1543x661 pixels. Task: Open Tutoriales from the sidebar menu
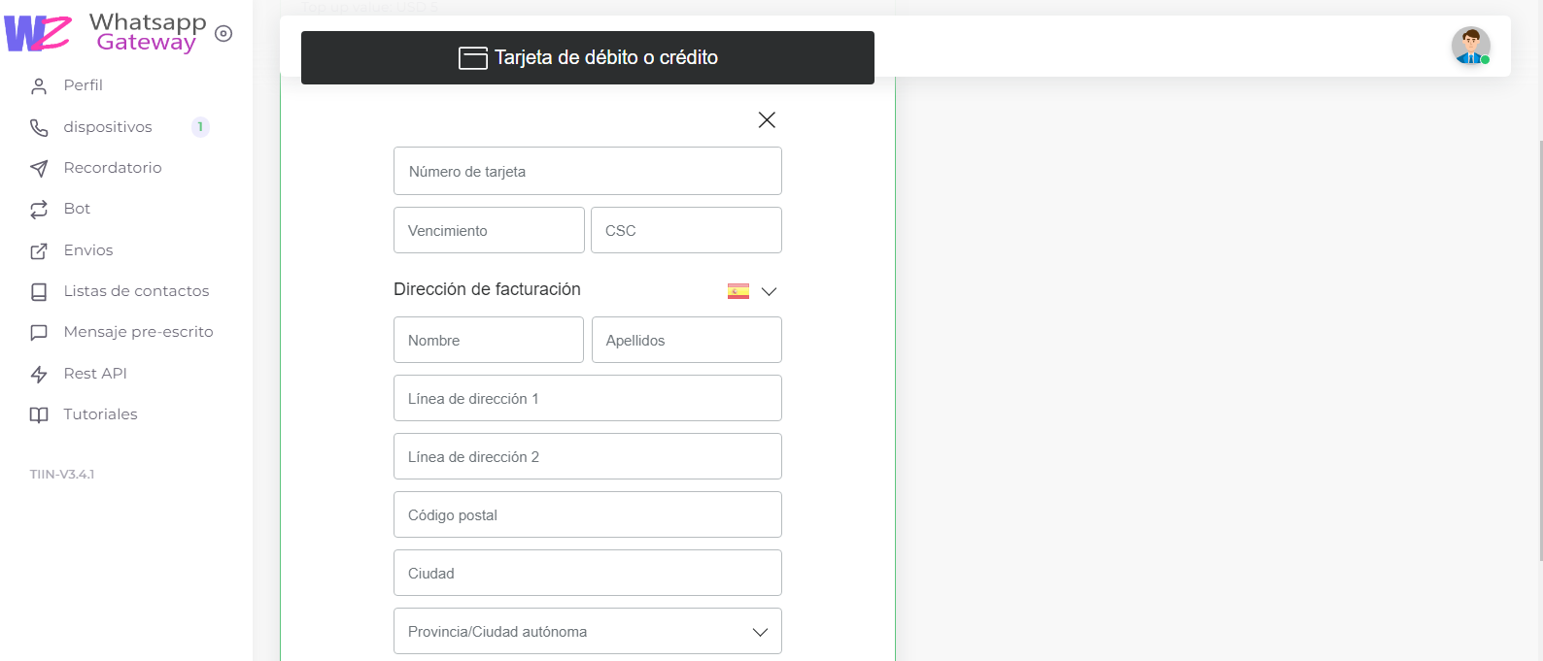(x=100, y=414)
